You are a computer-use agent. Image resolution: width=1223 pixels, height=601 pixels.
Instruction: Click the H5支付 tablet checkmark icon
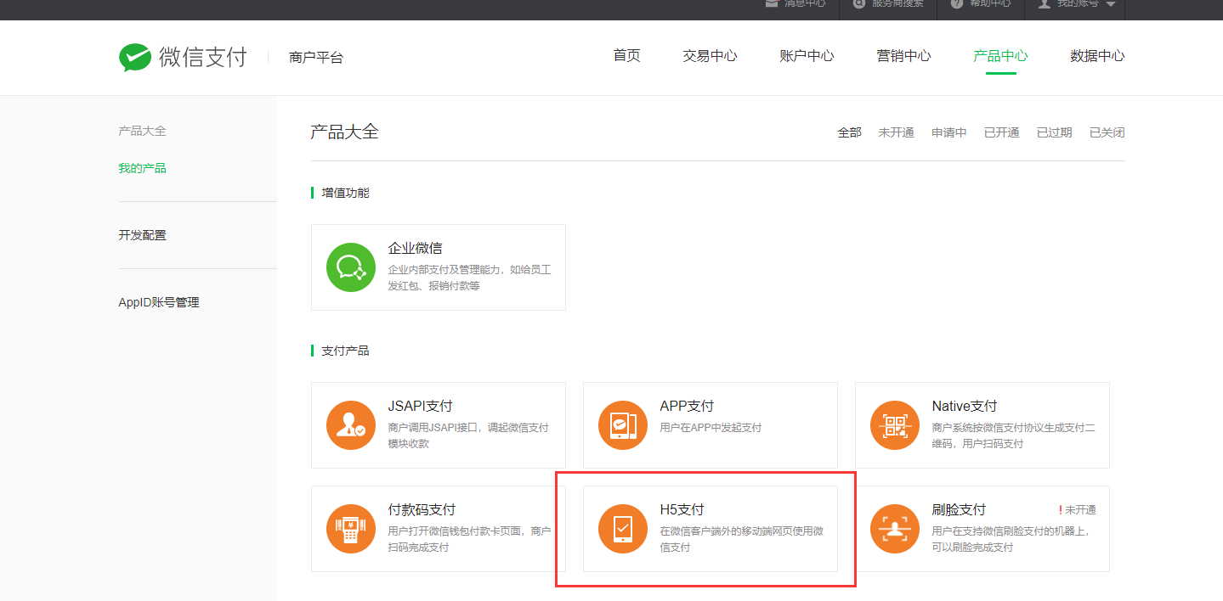(623, 529)
